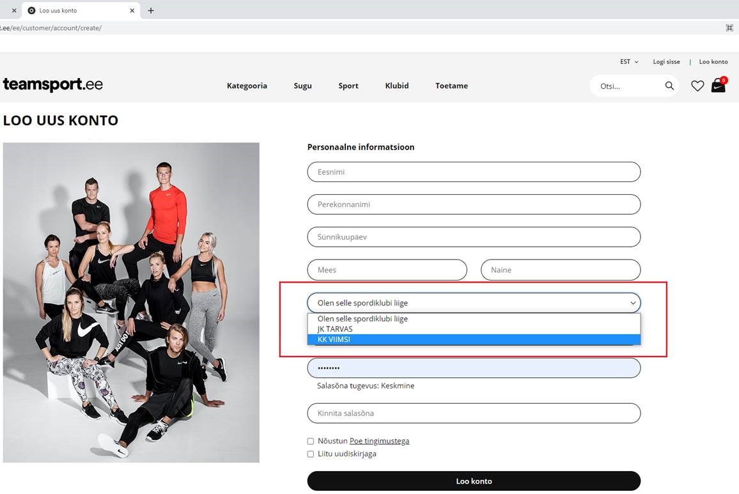Open the wishlist heart icon

pyautogui.click(x=697, y=86)
